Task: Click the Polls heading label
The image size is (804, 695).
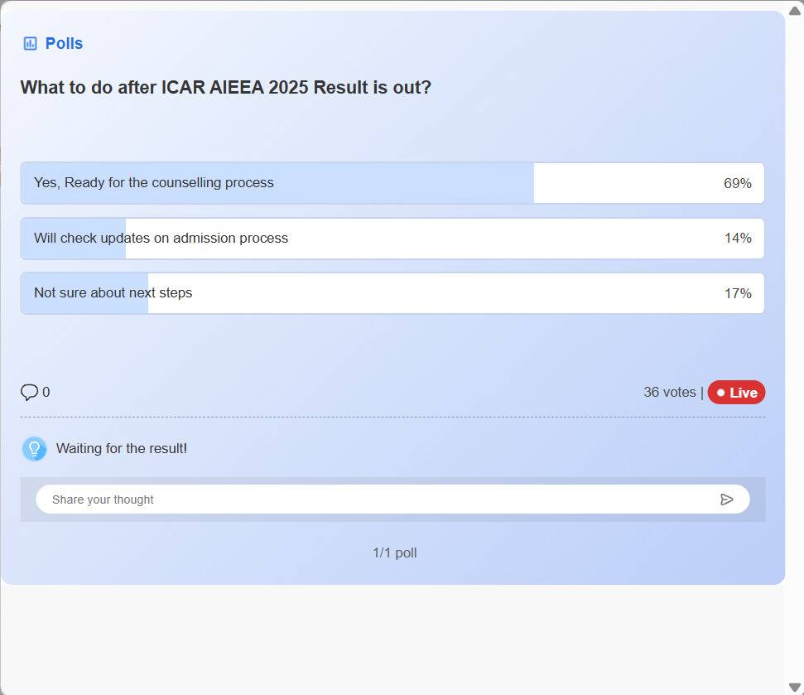Action: [x=64, y=44]
